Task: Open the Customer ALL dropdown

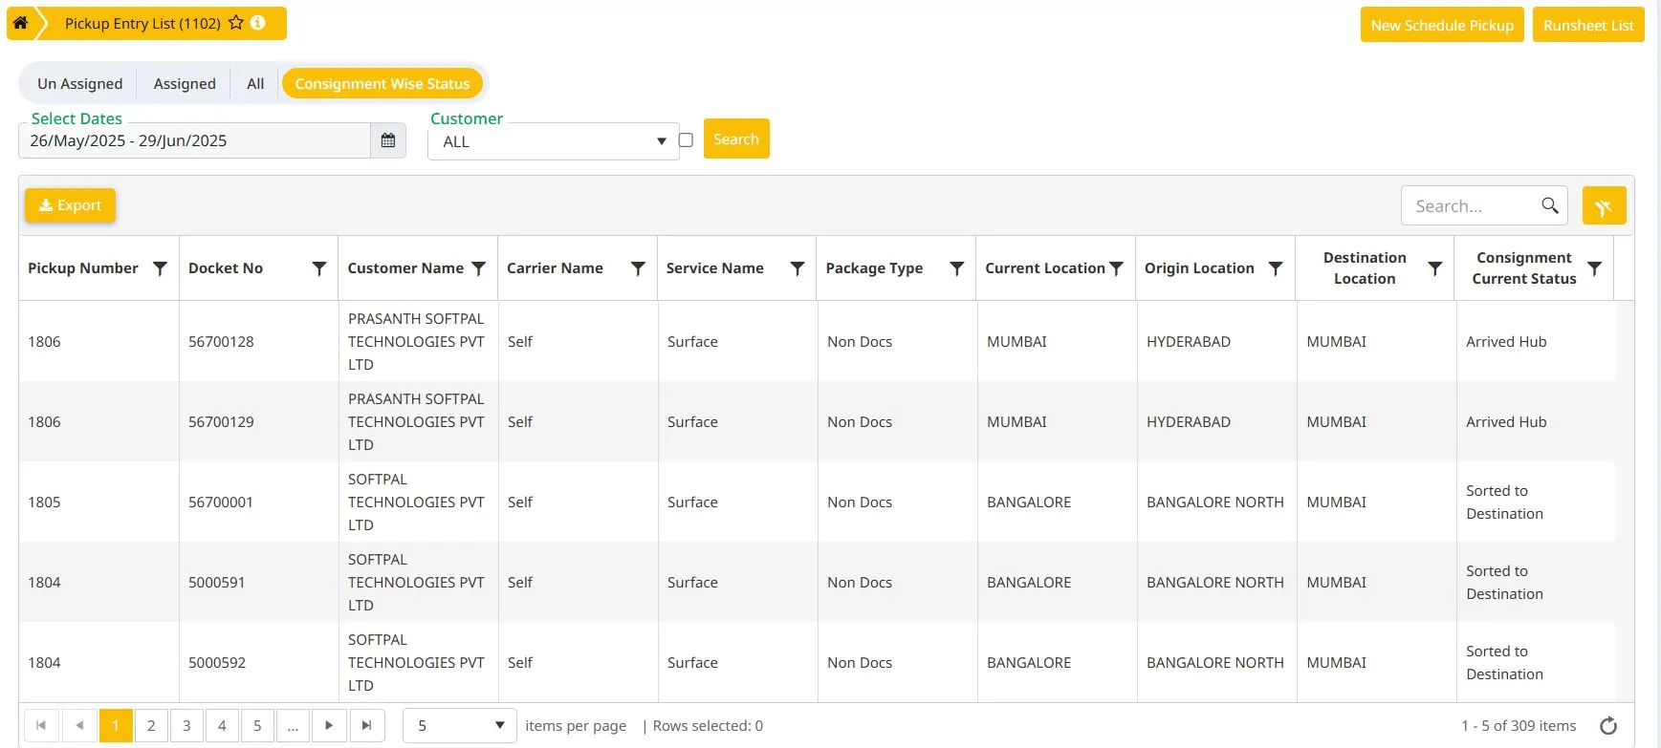Action: pyautogui.click(x=553, y=141)
